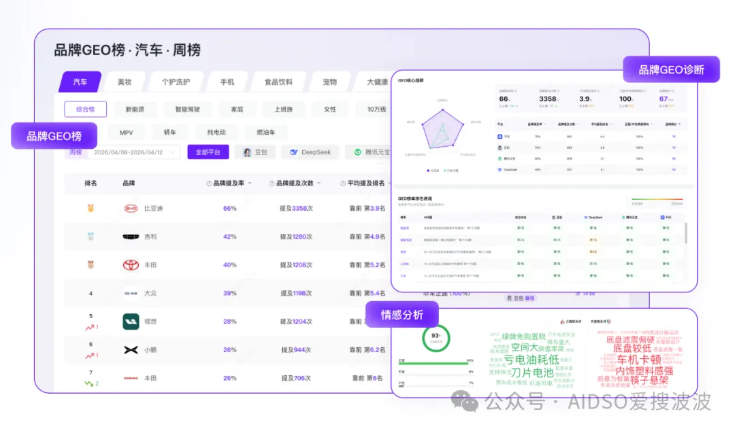Viewport: 735px width, 431px height.
Task: Open the 智能驾驶 link in GEO榜单排名表现
Action: [x=406, y=240]
